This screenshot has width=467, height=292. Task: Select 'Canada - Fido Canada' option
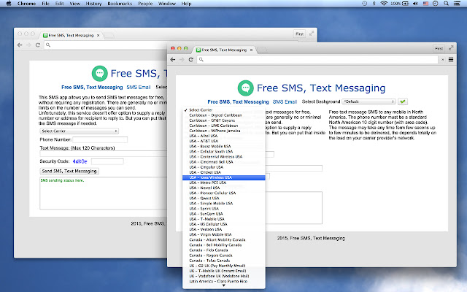(x=224, y=250)
